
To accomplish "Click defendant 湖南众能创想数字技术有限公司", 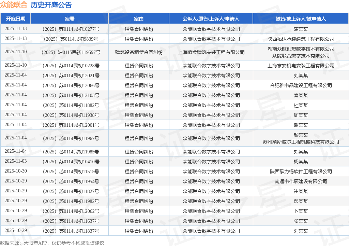I will (301, 49).
